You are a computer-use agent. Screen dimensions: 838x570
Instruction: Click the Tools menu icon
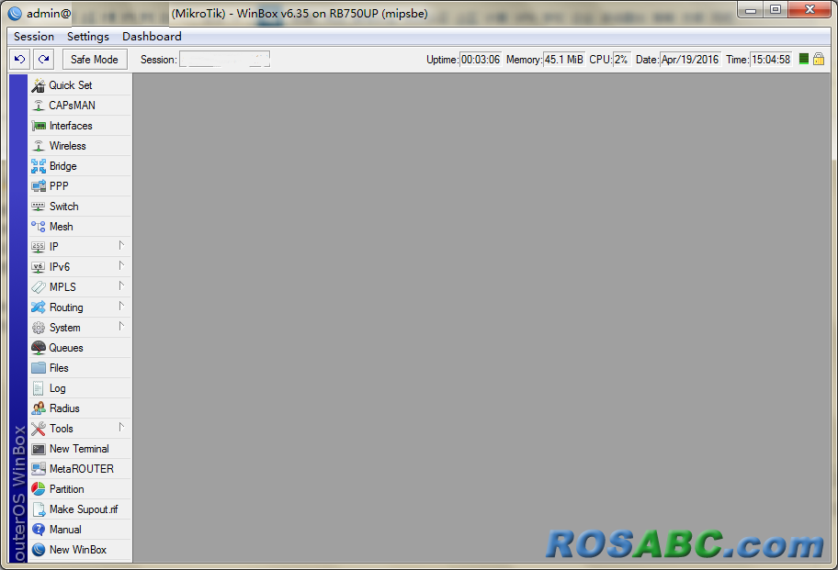[x=38, y=429]
